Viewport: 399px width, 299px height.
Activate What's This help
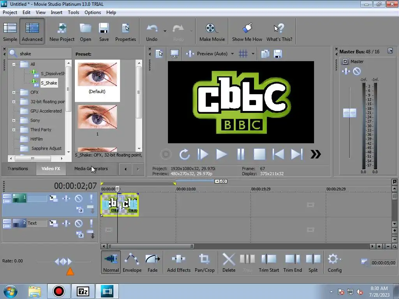coord(279,32)
